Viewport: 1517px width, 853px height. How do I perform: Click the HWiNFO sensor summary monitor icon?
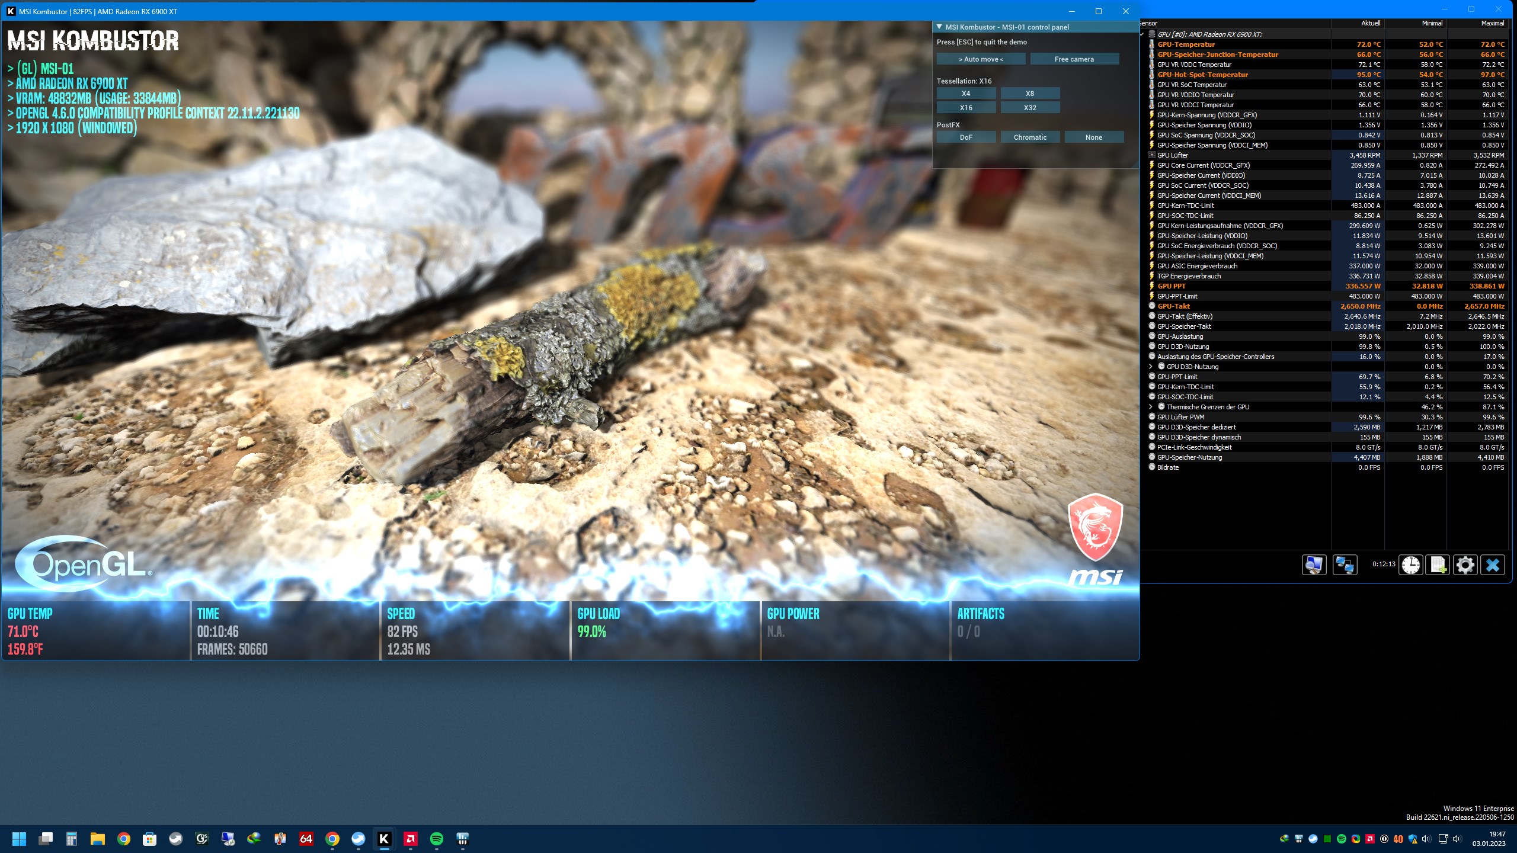click(1314, 565)
